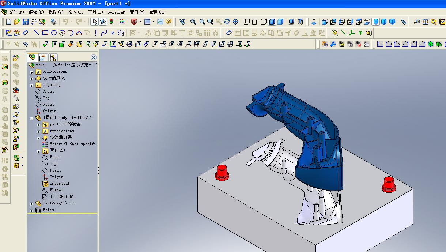This screenshot has height=252, width=446.
Task: Open the 插入(I) menu
Action: (x=76, y=12)
